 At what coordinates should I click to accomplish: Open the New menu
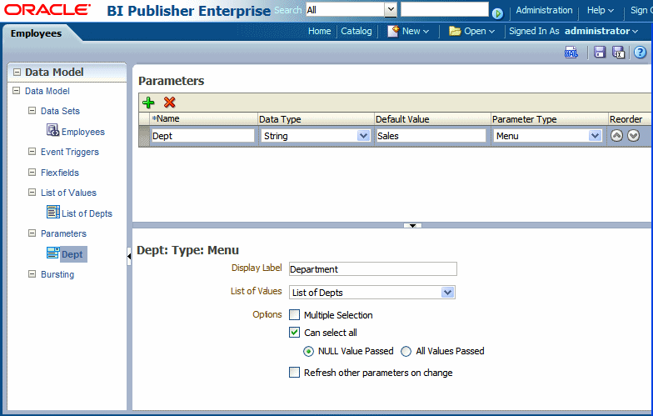point(415,32)
